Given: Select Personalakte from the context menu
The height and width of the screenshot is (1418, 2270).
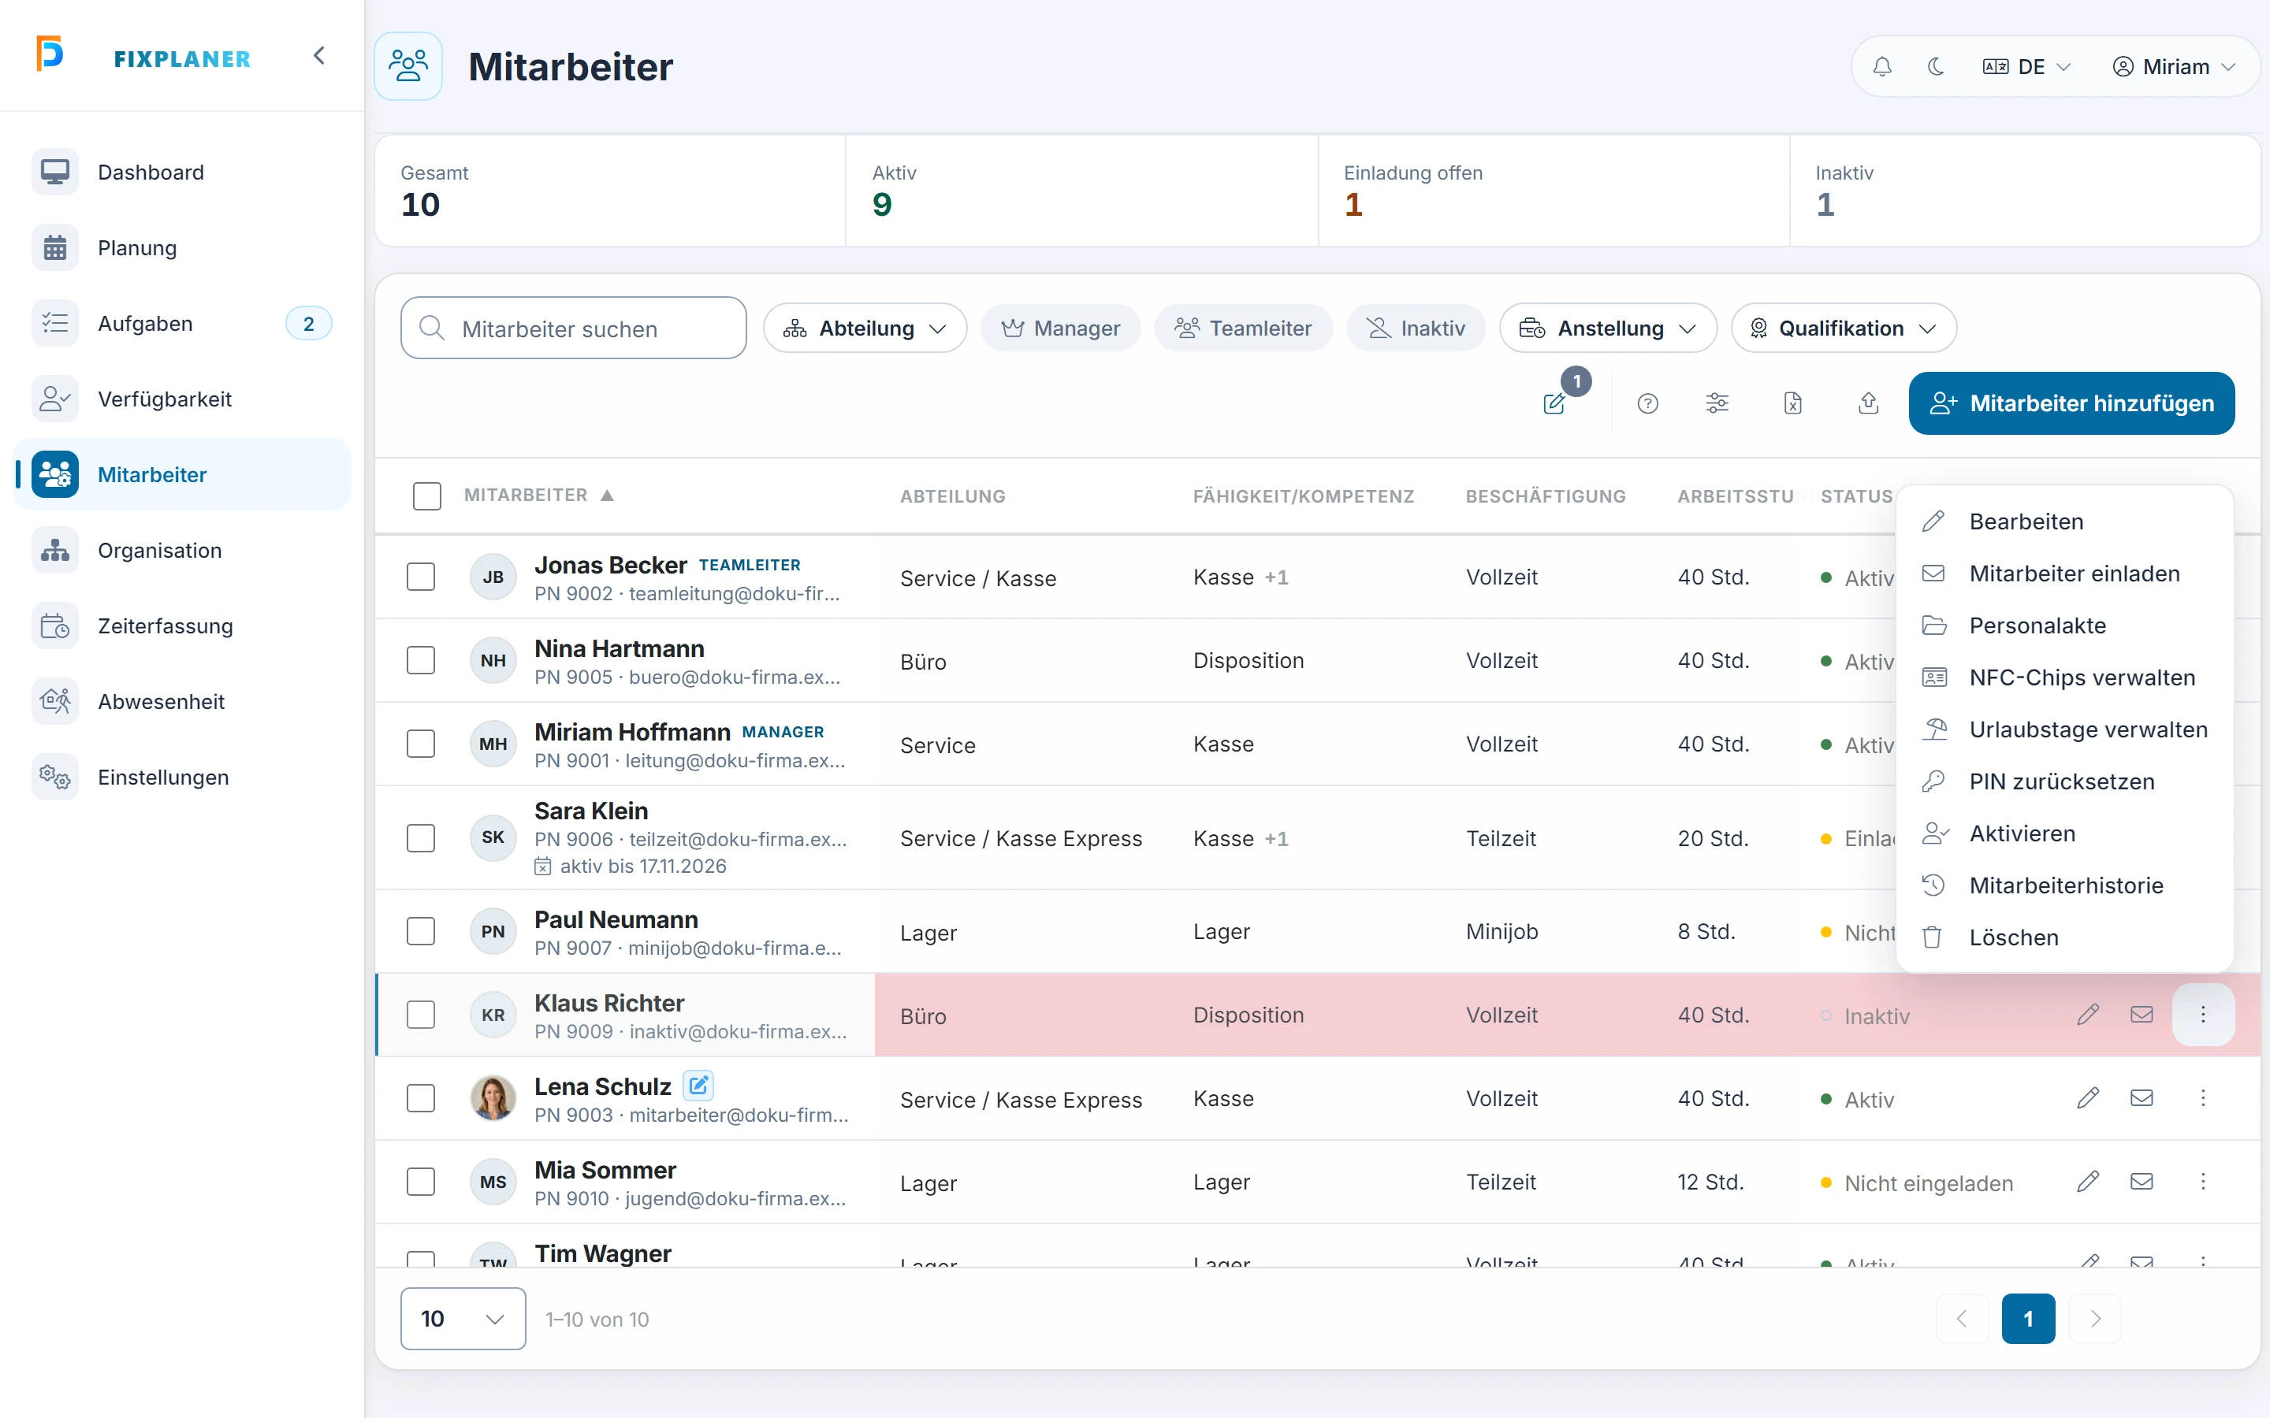Looking at the screenshot, I should (x=2063, y=625).
